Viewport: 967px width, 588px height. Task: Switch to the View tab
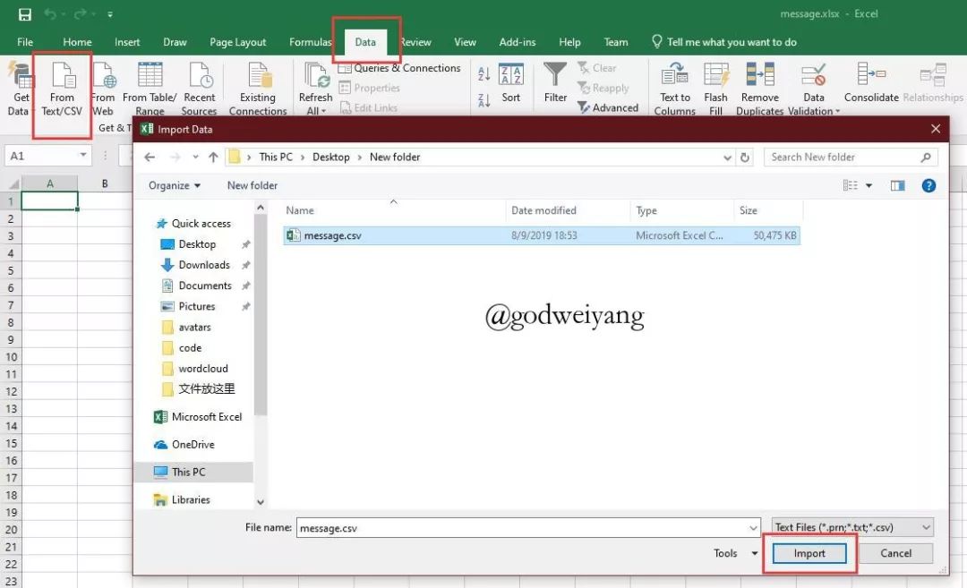pyautogui.click(x=465, y=42)
